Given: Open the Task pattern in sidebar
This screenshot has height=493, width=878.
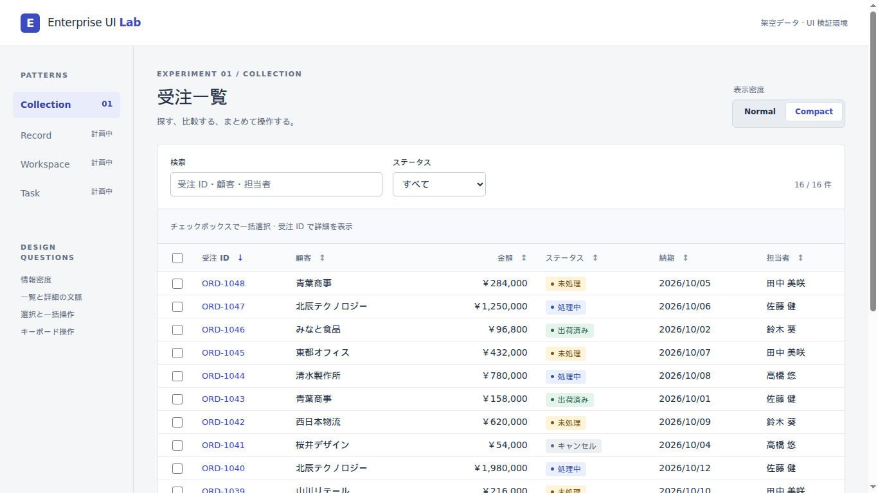Looking at the screenshot, I should point(66,193).
